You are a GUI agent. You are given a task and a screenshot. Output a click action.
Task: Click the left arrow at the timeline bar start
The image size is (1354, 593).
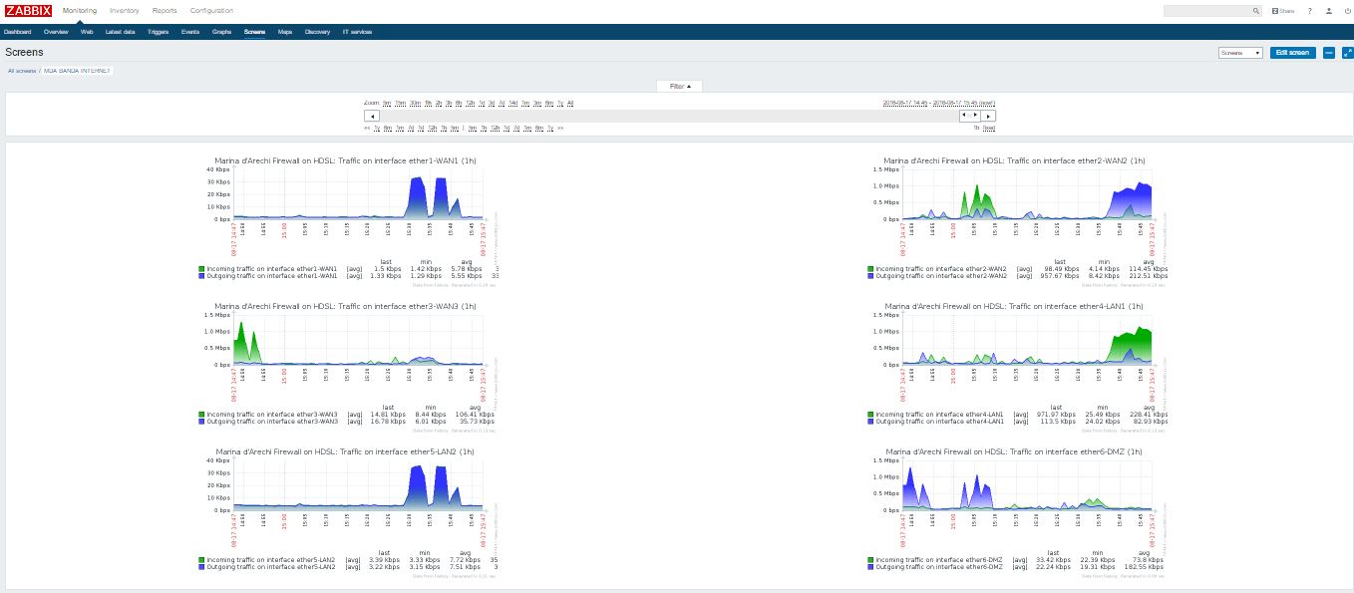[371, 116]
